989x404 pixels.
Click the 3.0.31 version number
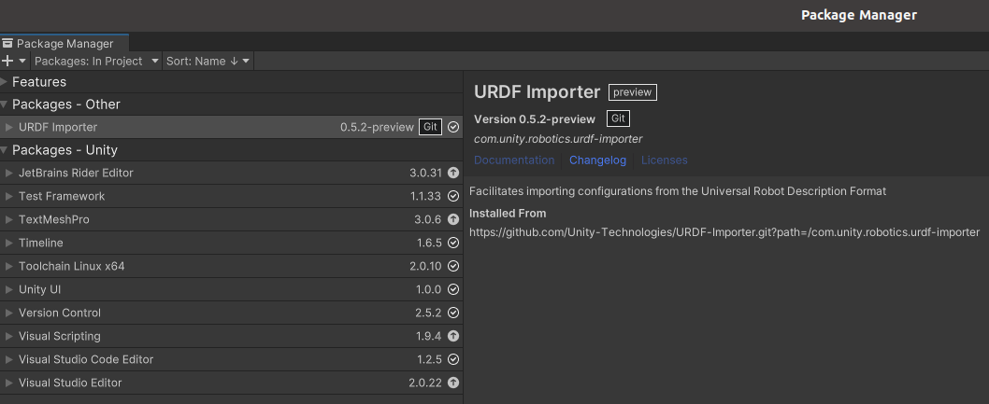click(x=425, y=173)
